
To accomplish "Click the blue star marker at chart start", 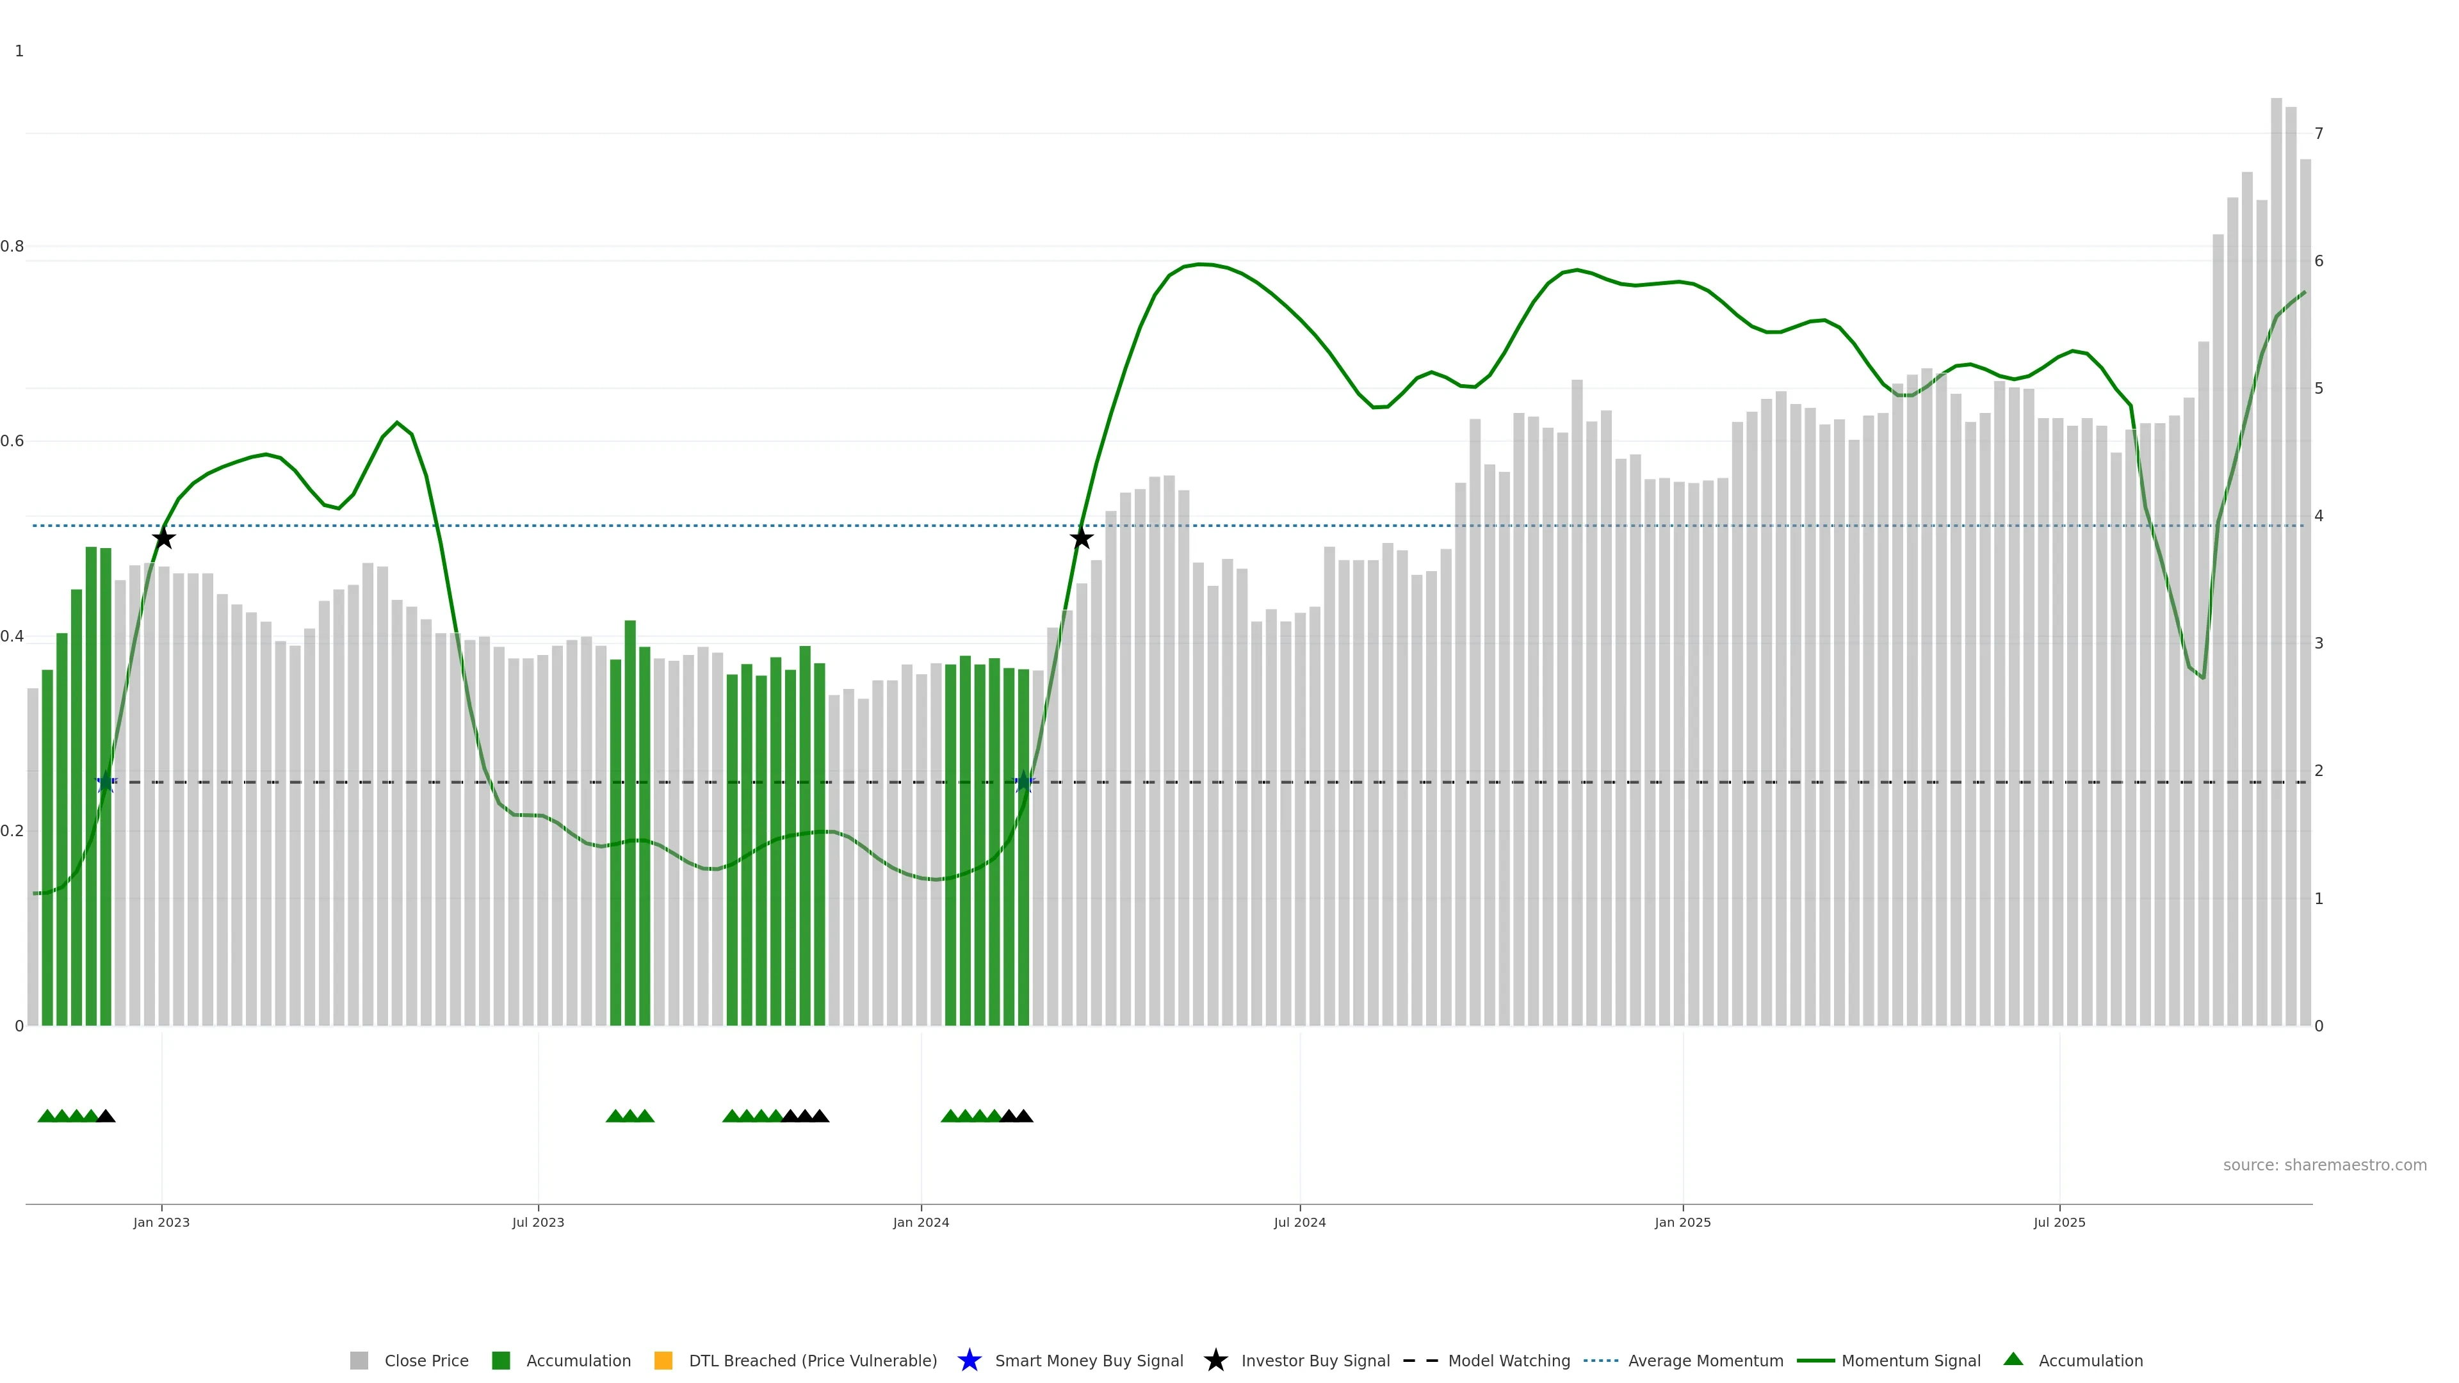I will [x=106, y=782].
